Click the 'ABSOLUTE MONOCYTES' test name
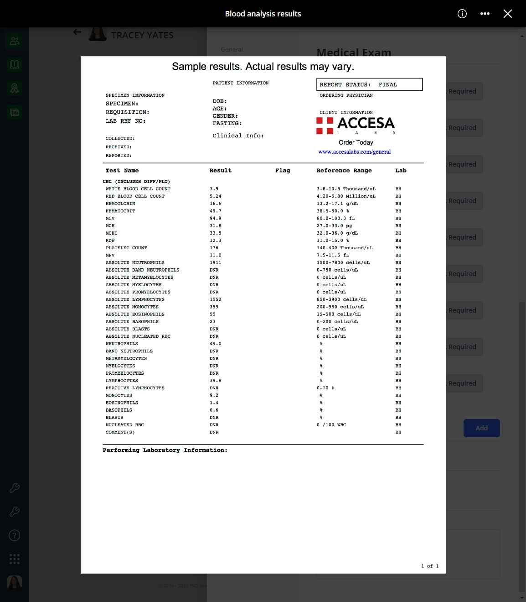Screen dimensions: 526x602 coord(132,307)
